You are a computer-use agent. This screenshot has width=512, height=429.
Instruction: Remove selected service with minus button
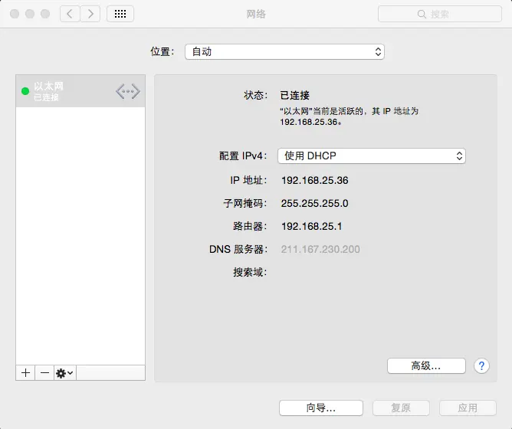pyautogui.click(x=44, y=372)
